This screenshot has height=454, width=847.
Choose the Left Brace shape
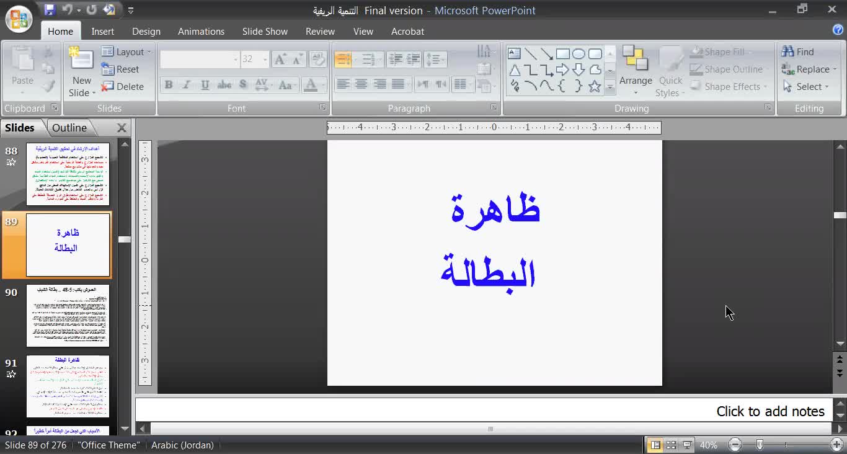point(562,86)
